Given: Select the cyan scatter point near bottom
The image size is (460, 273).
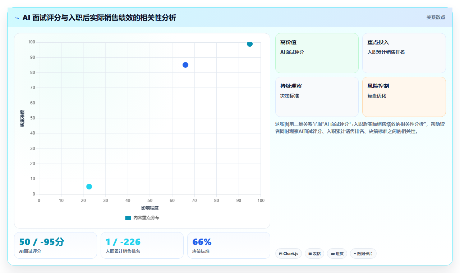Looking at the screenshot, I should tap(89, 187).
